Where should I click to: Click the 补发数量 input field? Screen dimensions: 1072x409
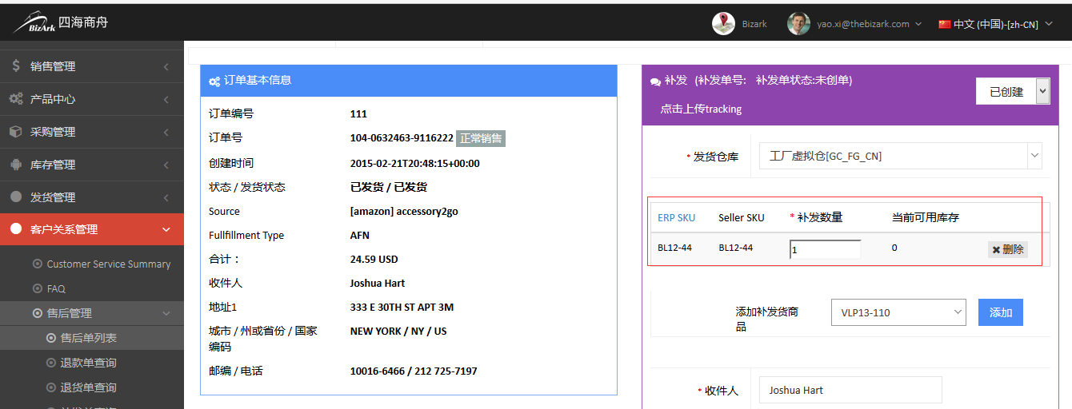(x=825, y=249)
